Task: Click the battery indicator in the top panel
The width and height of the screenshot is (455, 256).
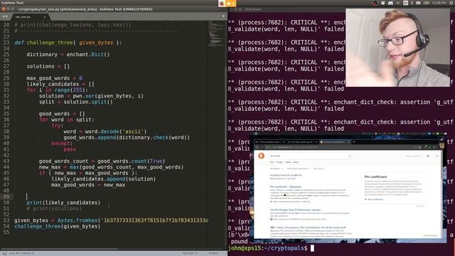Action: [x=427, y=3]
